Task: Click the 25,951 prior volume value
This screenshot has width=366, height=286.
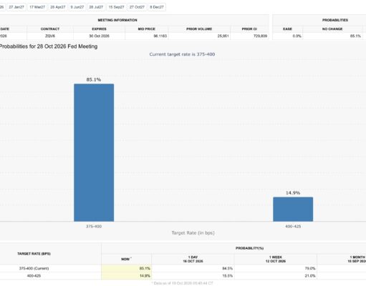Action: click(x=223, y=36)
